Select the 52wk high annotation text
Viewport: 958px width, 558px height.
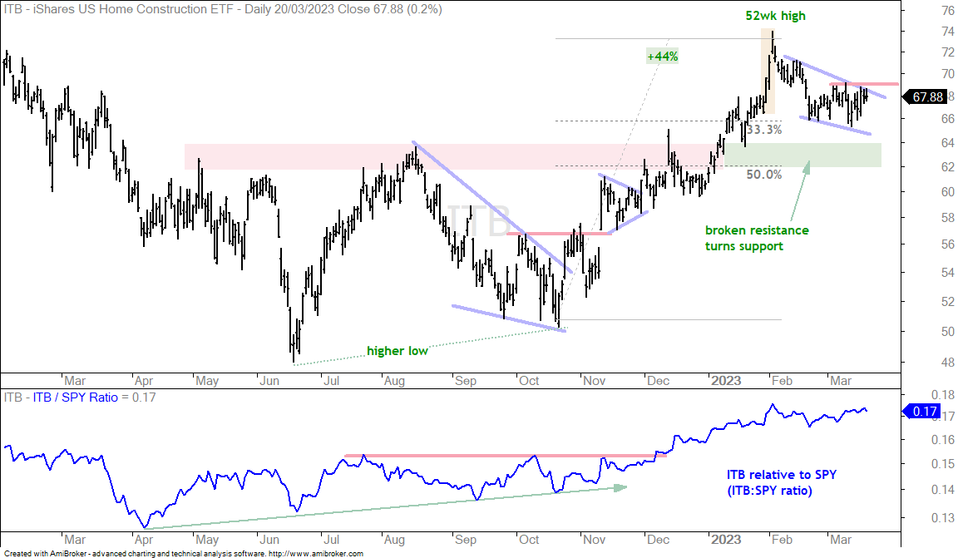[x=775, y=16]
